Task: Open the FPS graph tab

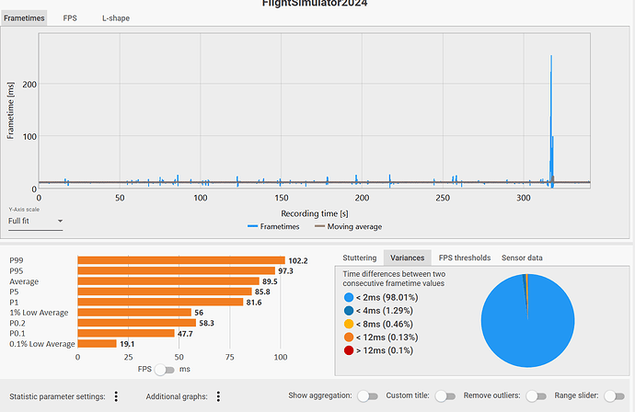Action: (70, 17)
